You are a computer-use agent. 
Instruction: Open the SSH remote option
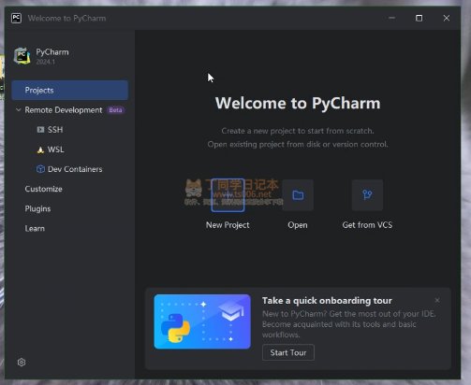[55, 130]
